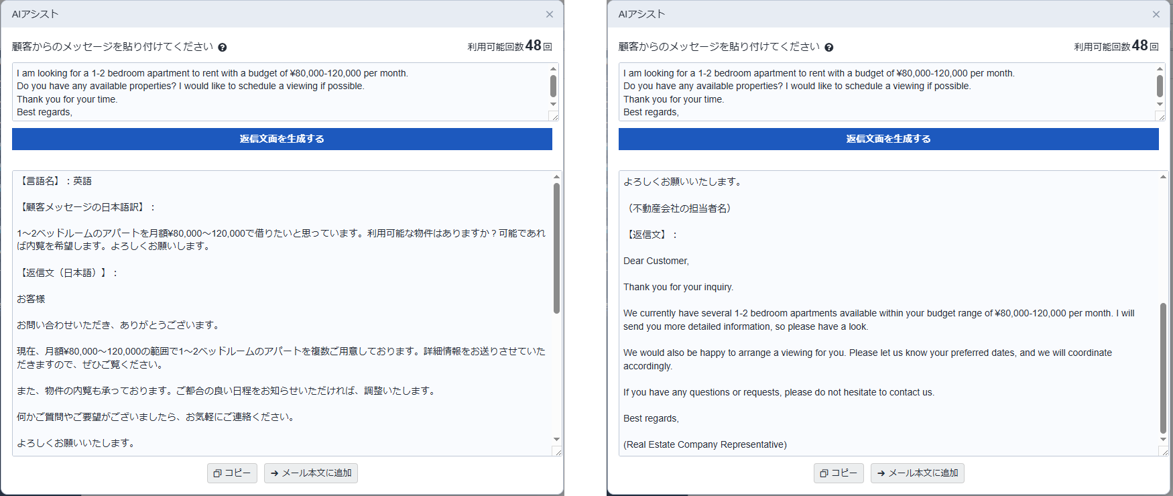This screenshot has height=496, width=1173.
Task: Click resize handle of right input textarea
Action: pyautogui.click(x=1162, y=117)
